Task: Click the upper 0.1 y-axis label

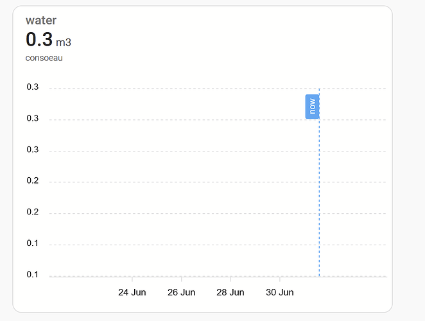Action: (33, 243)
